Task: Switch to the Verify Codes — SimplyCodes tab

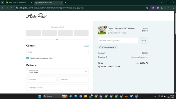Action: (18, 2)
